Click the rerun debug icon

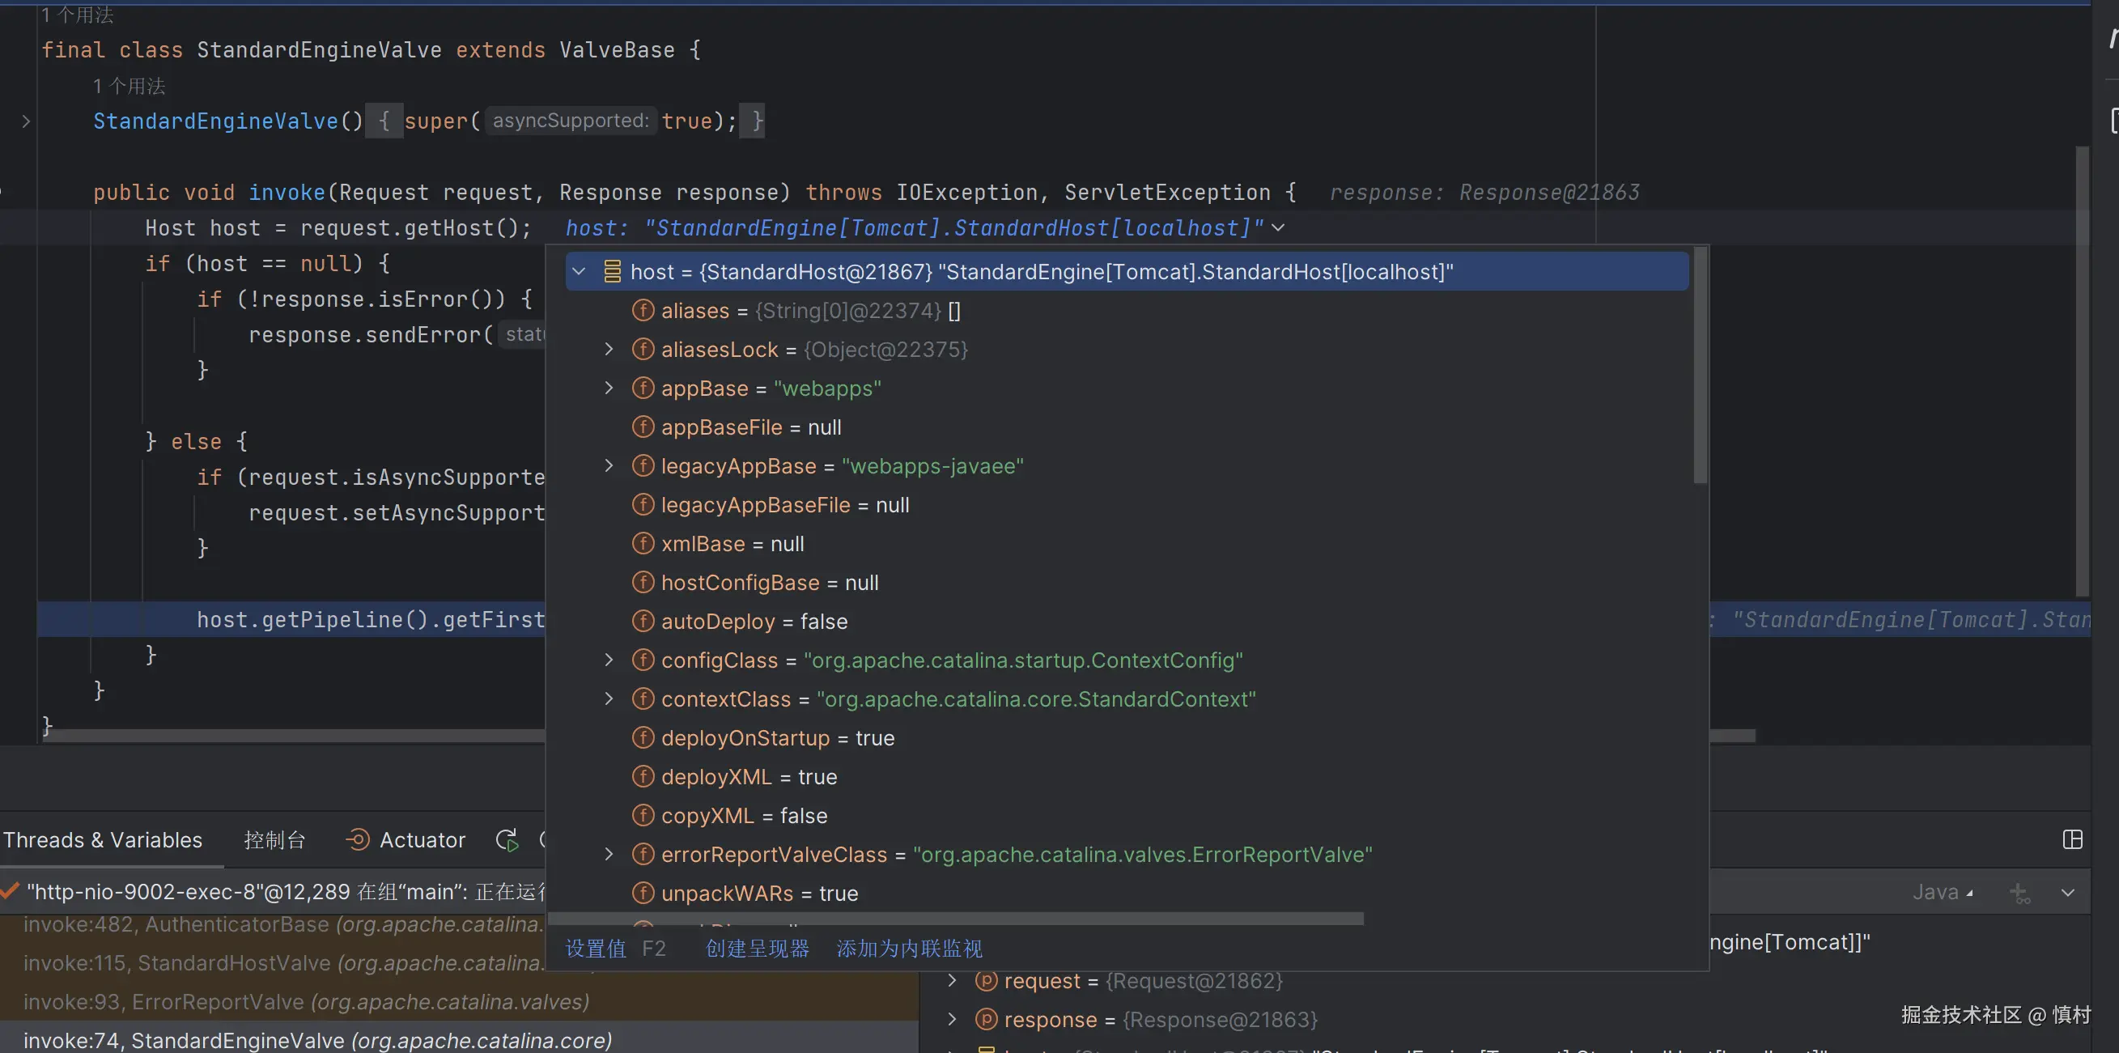[507, 840]
